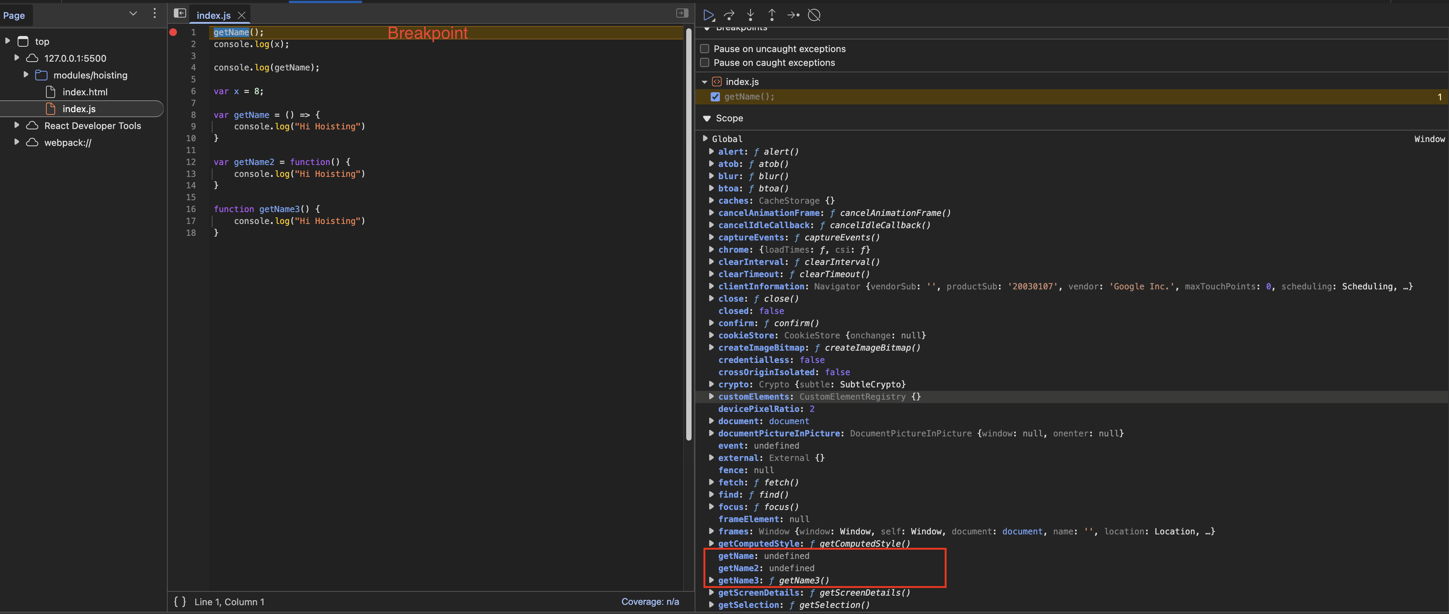Click line number 16 in gutter
This screenshot has width=1449, height=614.
[191, 209]
